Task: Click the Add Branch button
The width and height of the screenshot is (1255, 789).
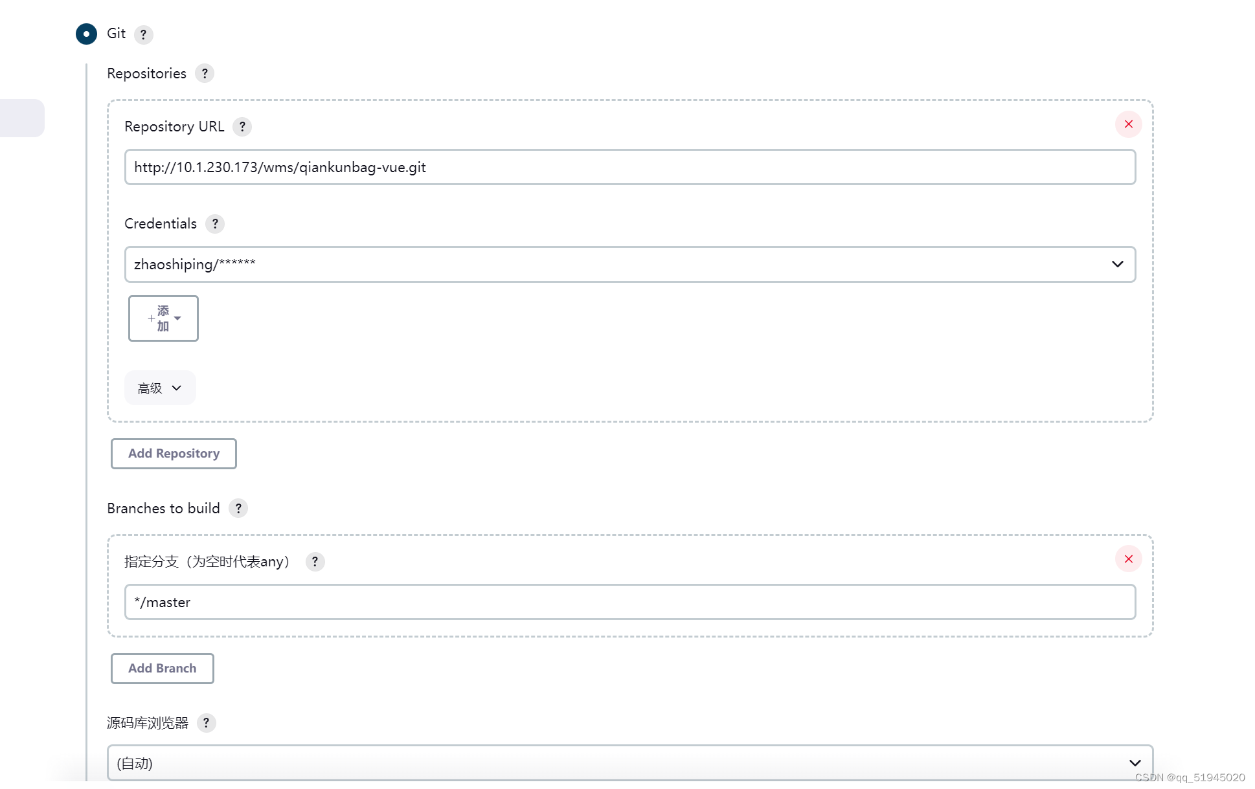Action: pyautogui.click(x=162, y=668)
